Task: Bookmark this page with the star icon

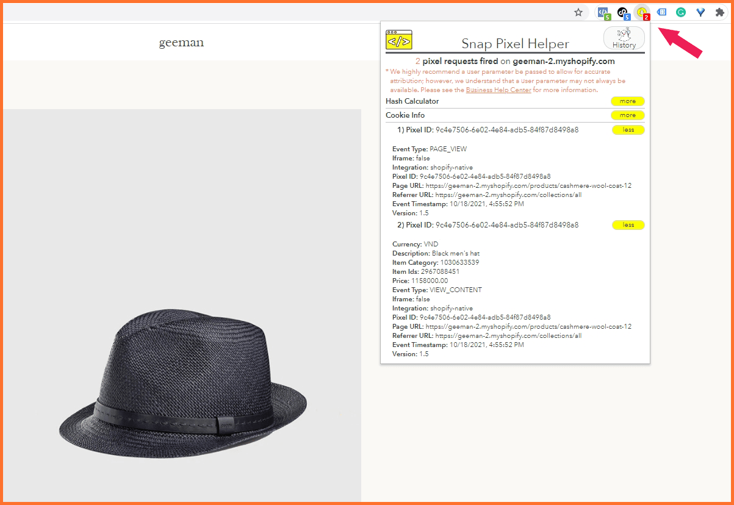Action: pos(578,12)
